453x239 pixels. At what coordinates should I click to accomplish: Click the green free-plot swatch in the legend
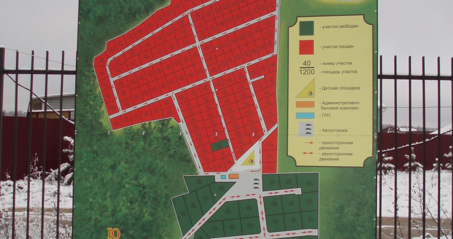pyautogui.click(x=306, y=28)
